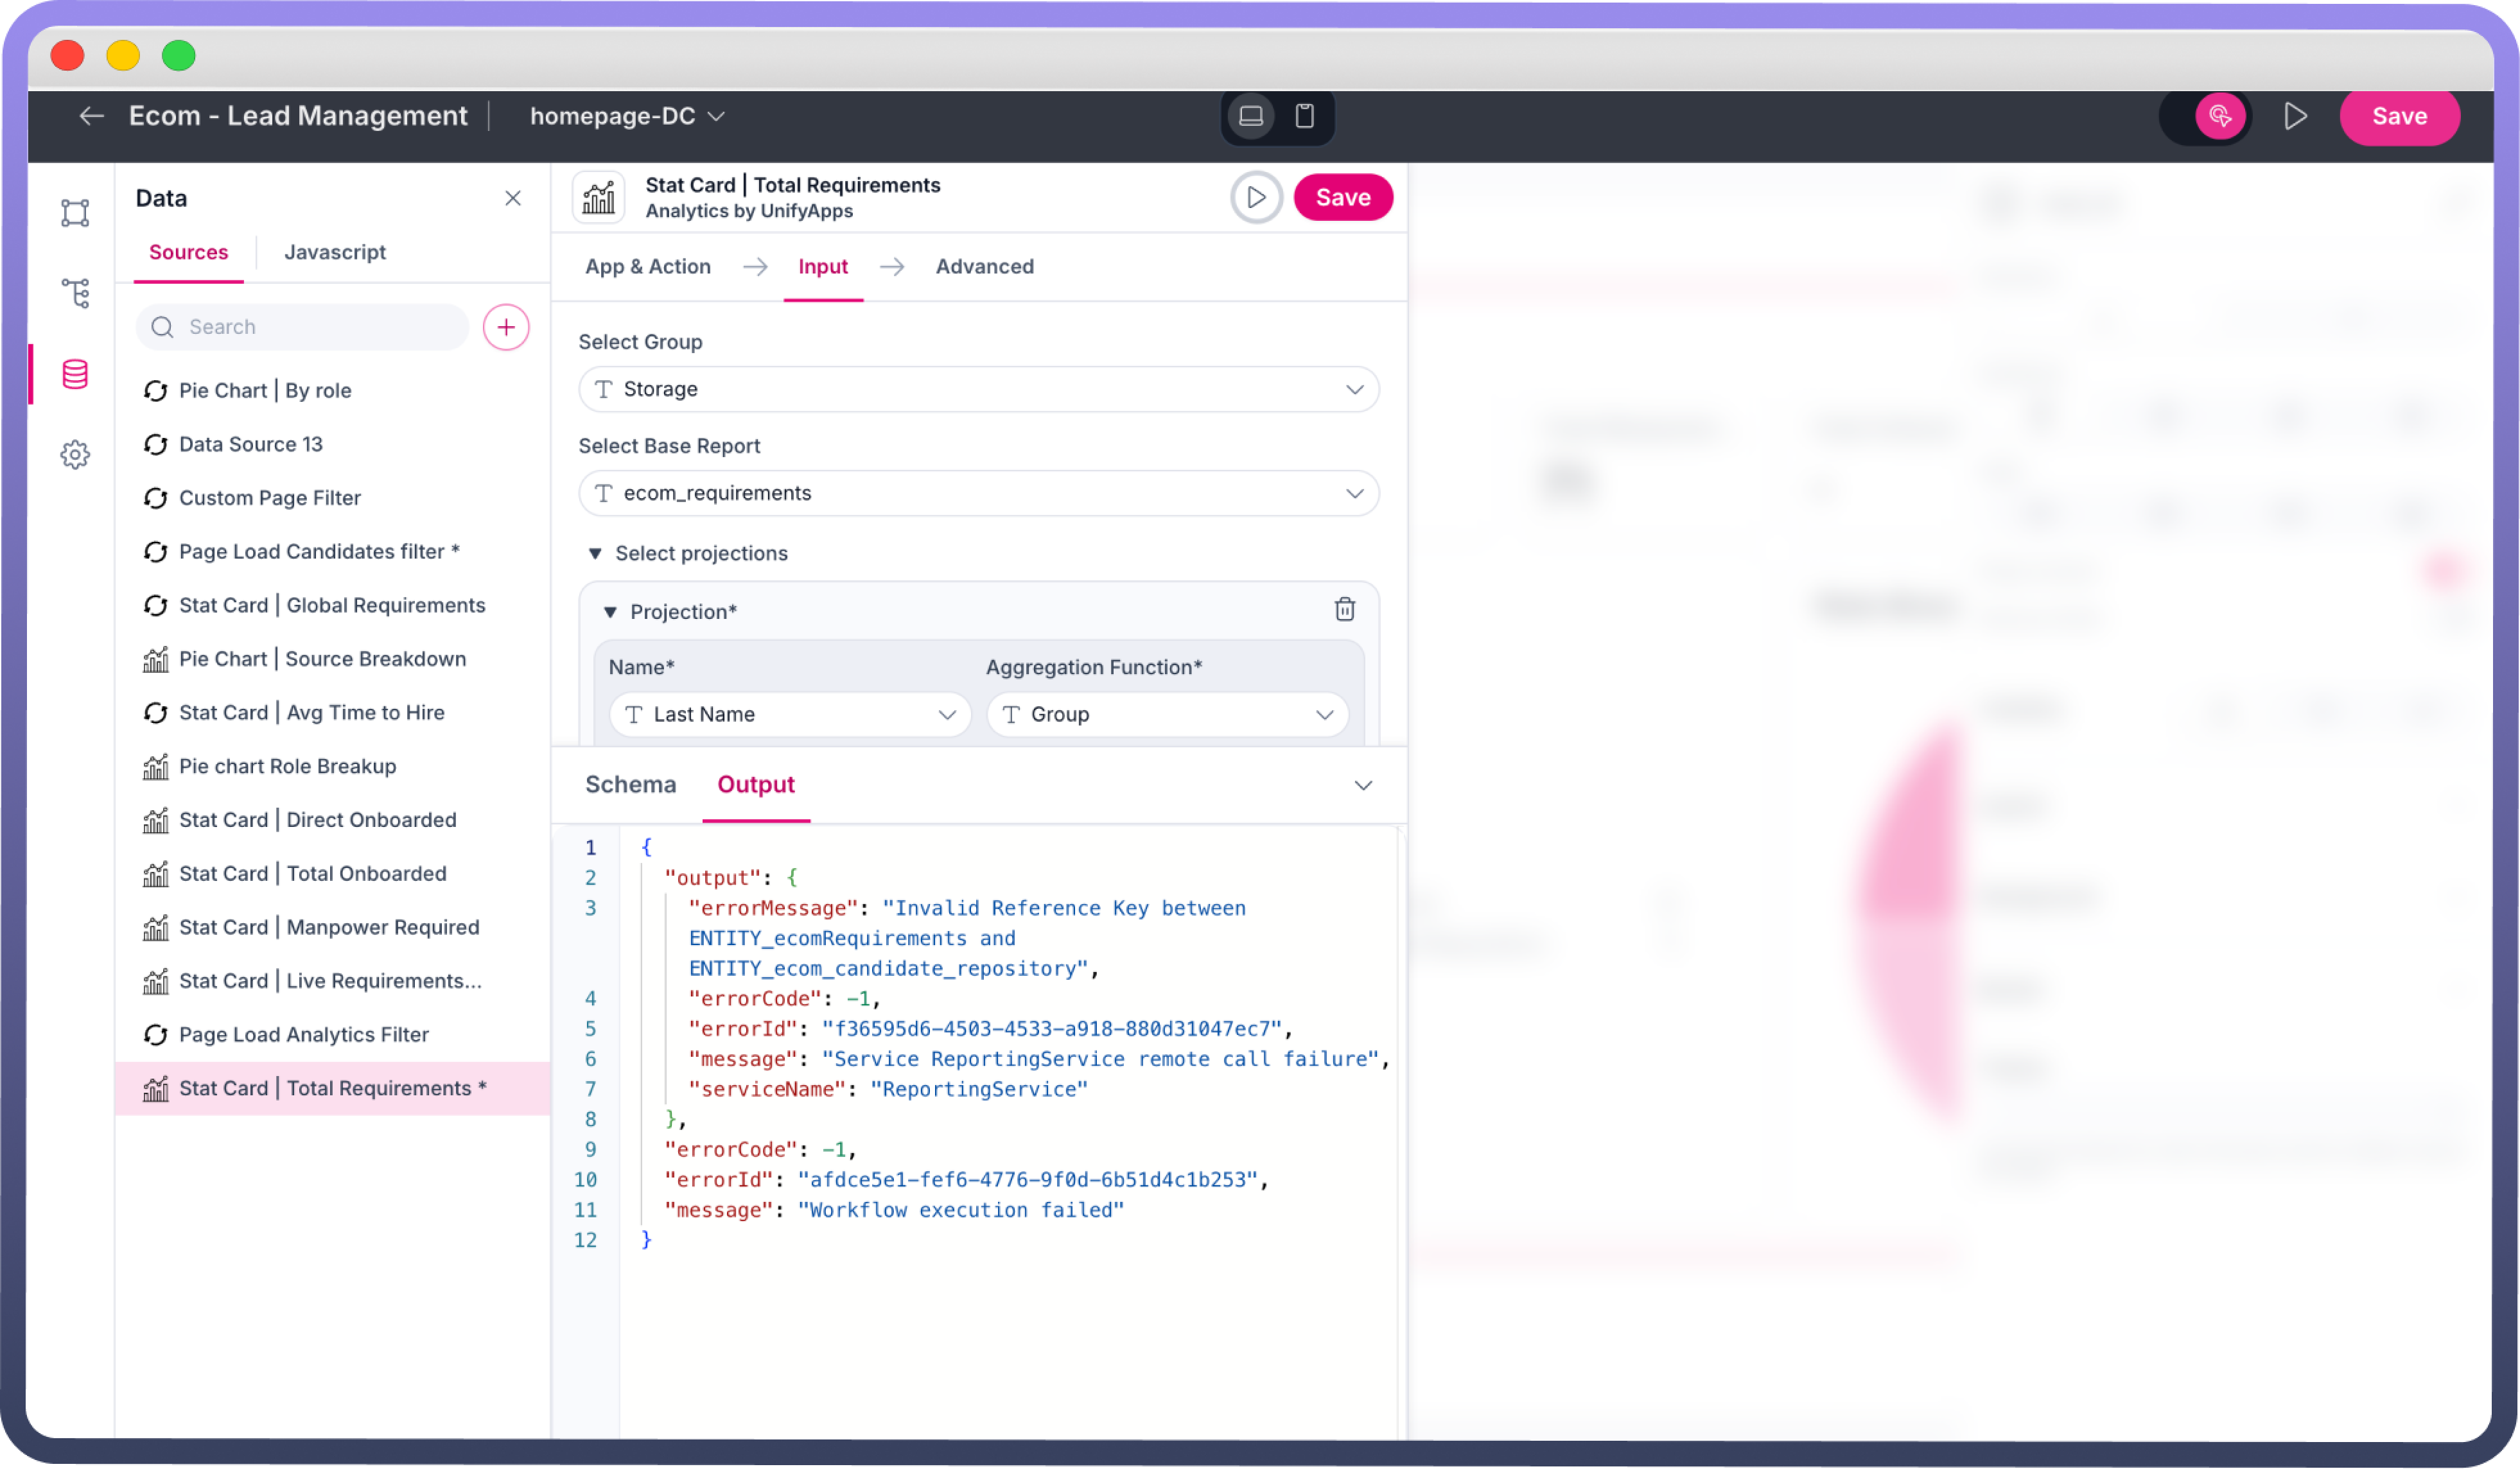Screen dimensions: 2520x1469
Task: Open the Data sources database icon
Action: [75, 374]
